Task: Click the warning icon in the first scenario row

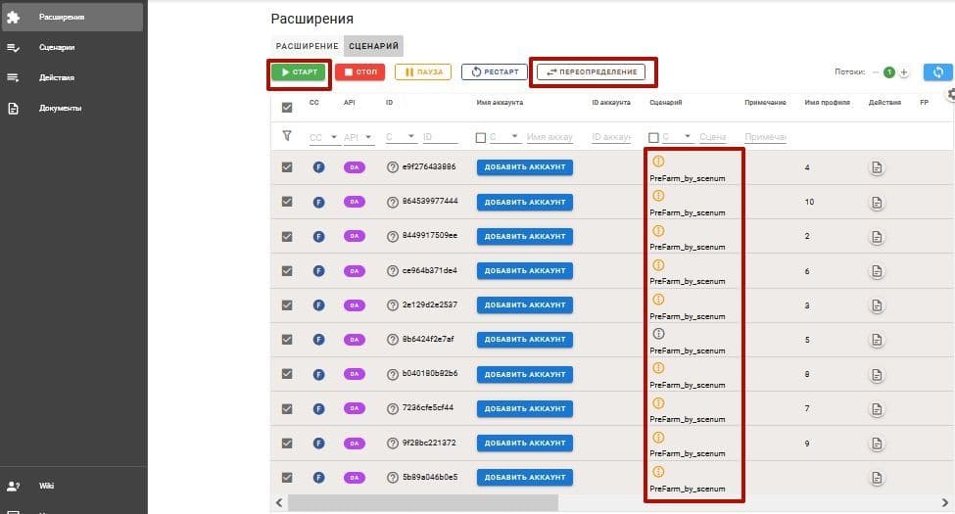Action: pyautogui.click(x=658, y=161)
